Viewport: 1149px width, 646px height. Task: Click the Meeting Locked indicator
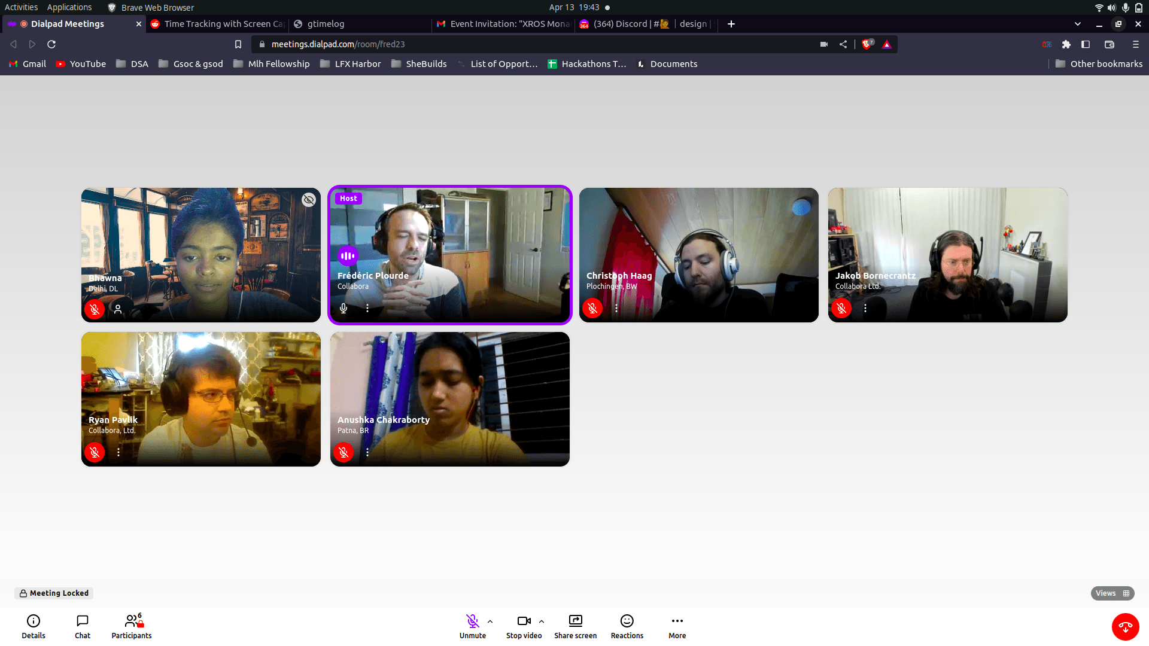[54, 593]
